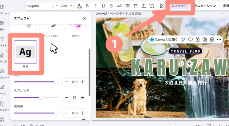Switch to vertical text
This screenshot has width=229, height=126.
151,6
